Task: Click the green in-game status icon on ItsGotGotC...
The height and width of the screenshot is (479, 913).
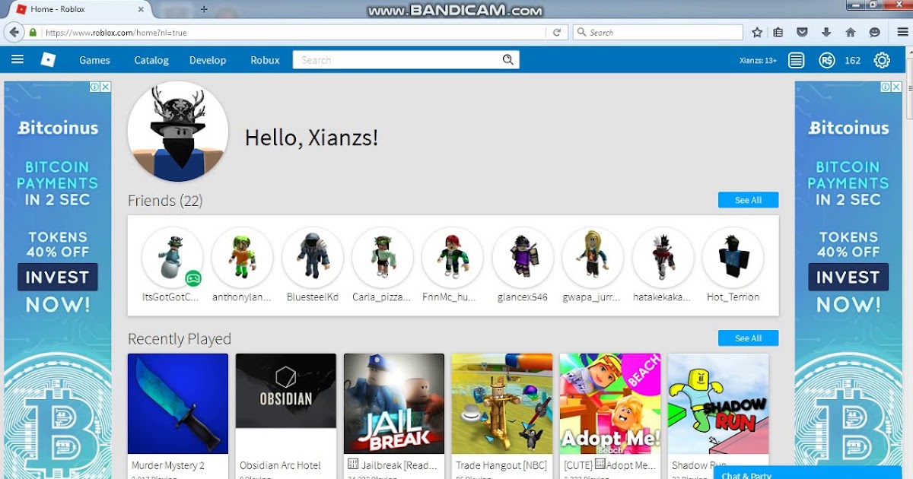Action: [193, 278]
